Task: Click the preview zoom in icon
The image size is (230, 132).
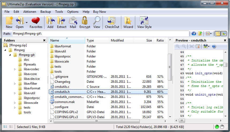Action: (x=178, y=46)
